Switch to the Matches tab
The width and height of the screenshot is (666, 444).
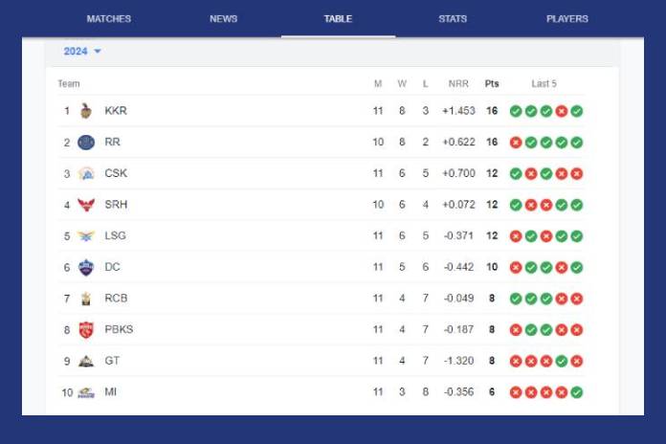109,19
